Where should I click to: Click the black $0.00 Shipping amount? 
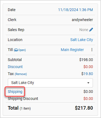point(88,92)
